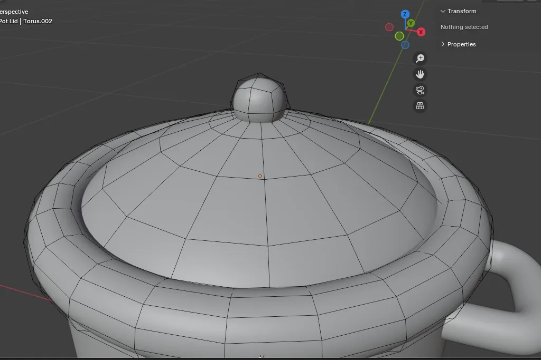Toggle camera view with the camera icon
Viewport: 541px width, 360px height.
coord(420,90)
